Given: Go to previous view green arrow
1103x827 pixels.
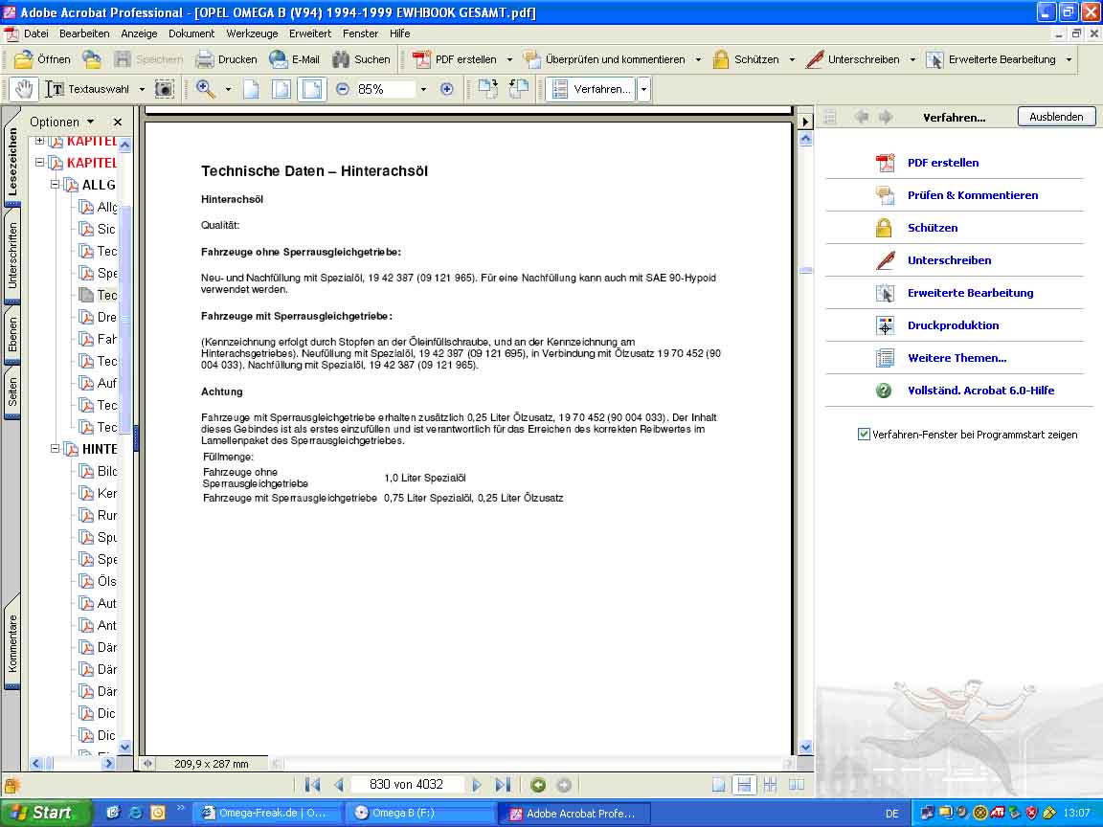Looking at the screenshot, I should tap(538, 785).
